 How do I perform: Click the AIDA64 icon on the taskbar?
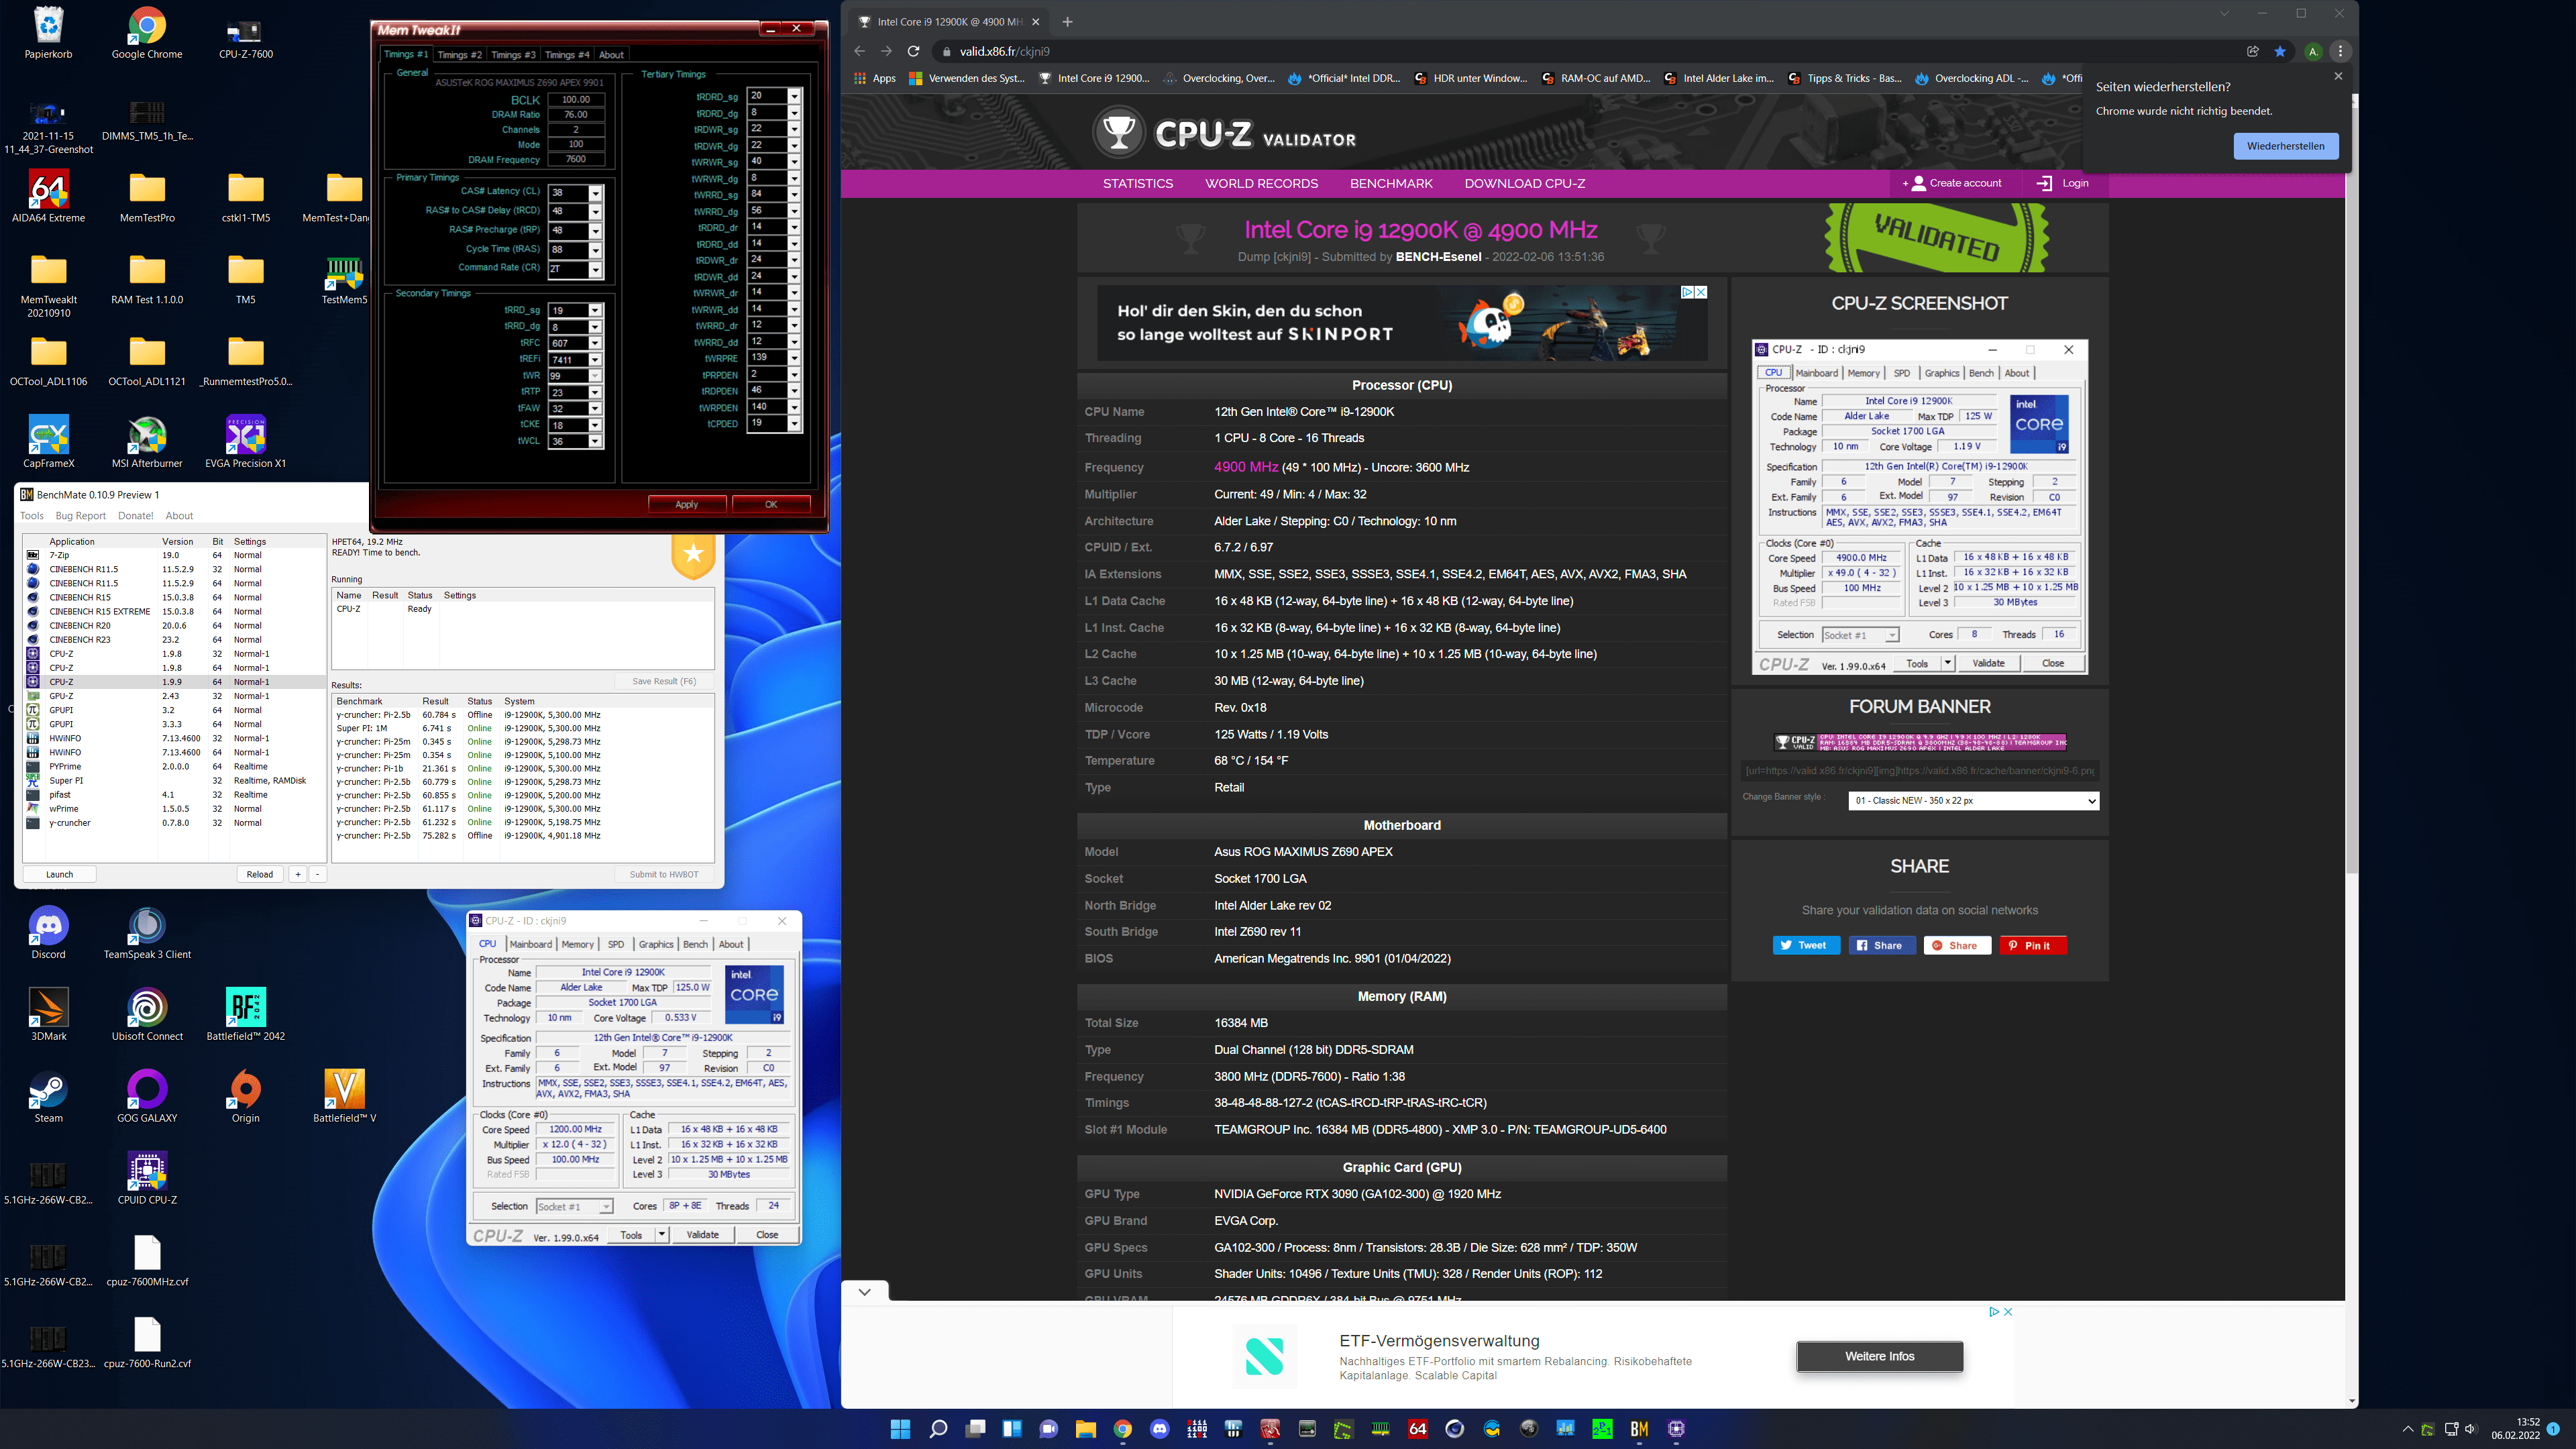(1417, 1429)
